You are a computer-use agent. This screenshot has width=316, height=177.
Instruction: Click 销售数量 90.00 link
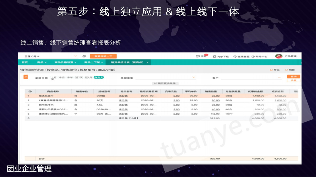click(x=215, y=100)
